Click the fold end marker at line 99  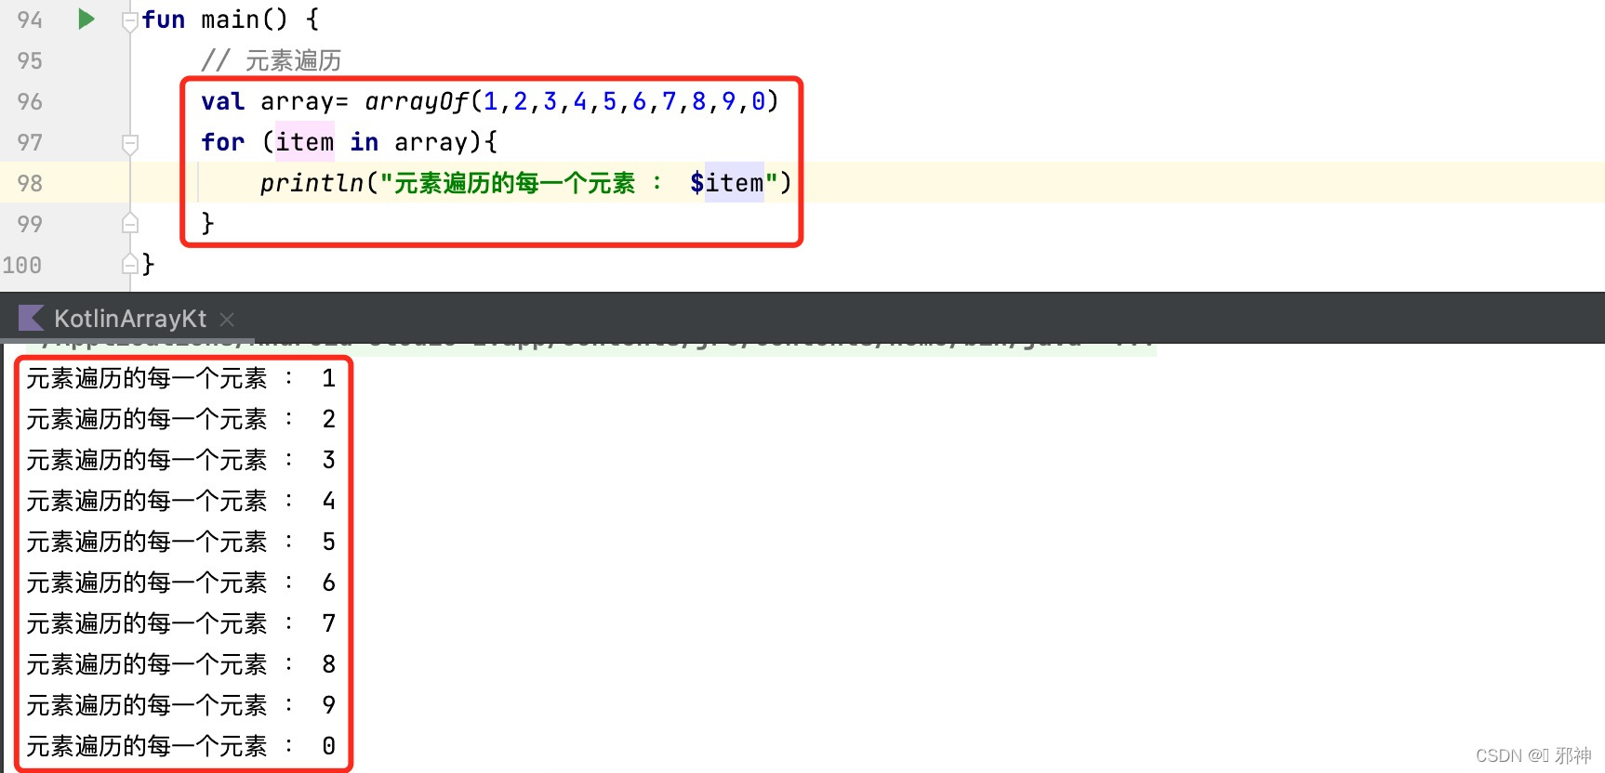(x=130, y=224)
